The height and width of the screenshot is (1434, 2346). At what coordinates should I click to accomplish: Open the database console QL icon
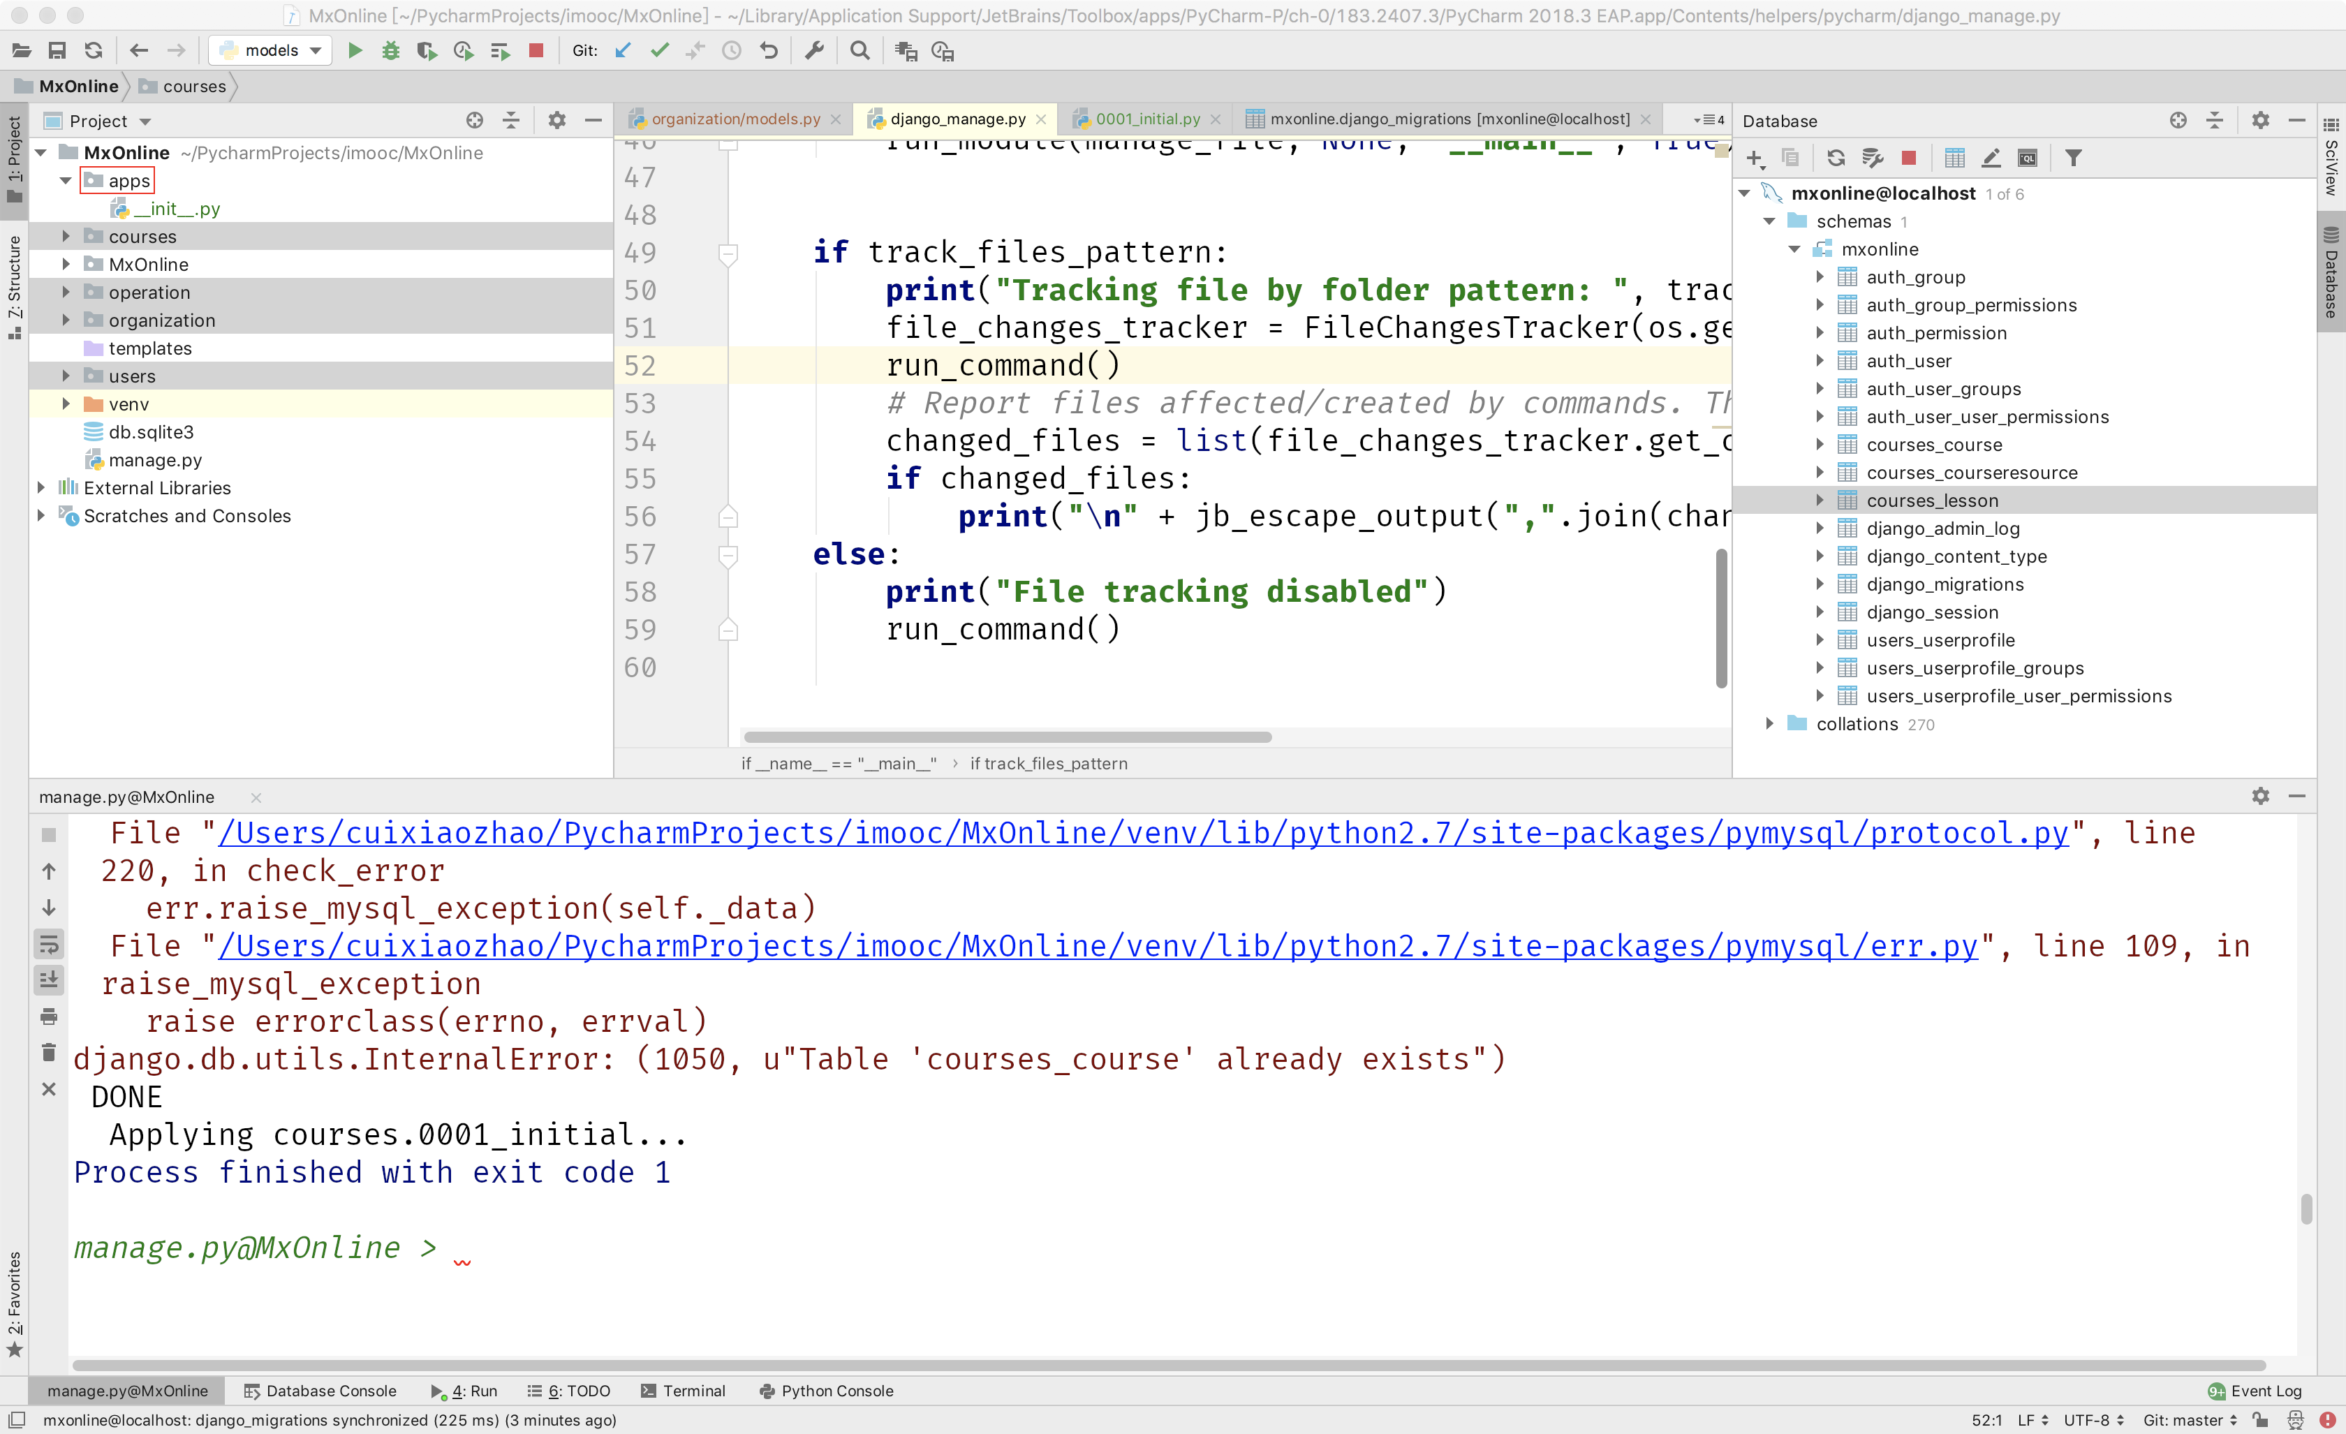[x=2027, y=158]
